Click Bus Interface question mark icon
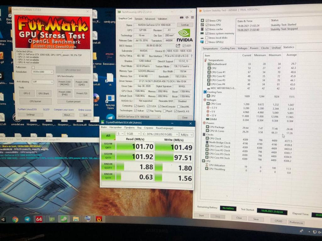 coord(192,56)
